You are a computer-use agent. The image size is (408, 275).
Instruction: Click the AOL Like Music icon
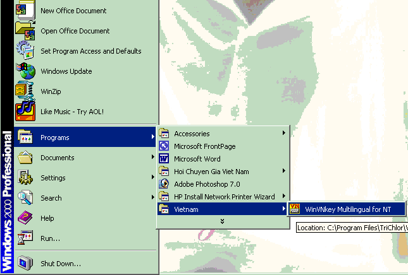pyautogui.click(x=26, y=110)
